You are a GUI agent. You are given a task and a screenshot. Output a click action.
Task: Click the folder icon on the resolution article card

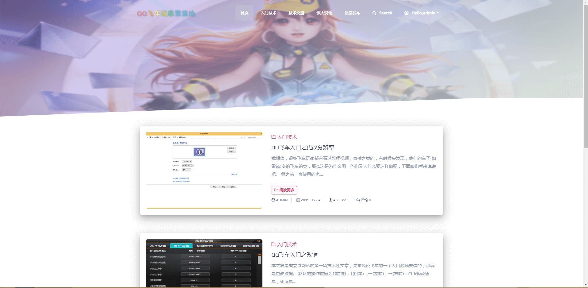tap(274, 137)
